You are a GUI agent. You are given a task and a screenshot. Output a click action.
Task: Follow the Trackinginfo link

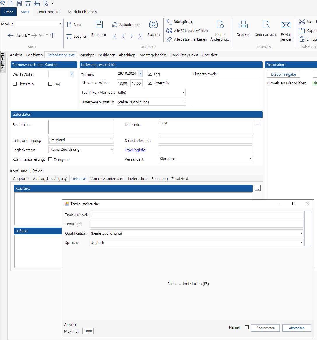coord(135,150)
